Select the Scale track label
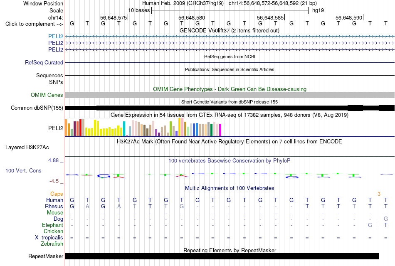Image resolution: width=395 pixels, height=266 pixels. [56, 10]
